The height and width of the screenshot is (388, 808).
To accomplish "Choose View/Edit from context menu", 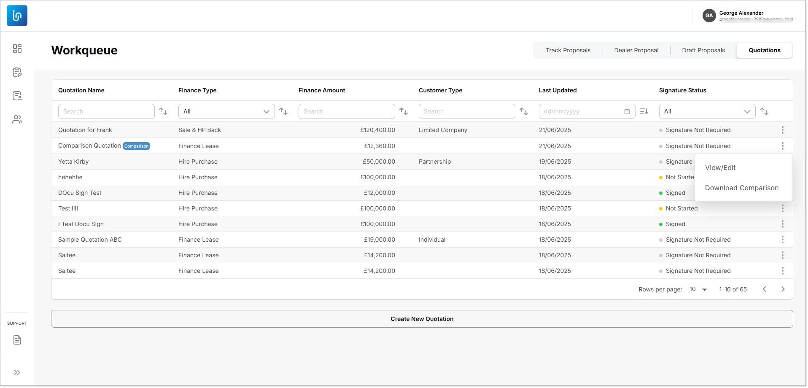I will click(x=720, y=168).
